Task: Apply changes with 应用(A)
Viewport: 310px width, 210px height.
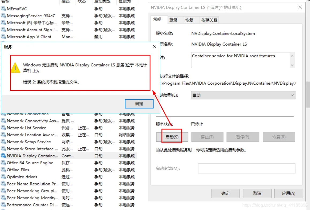Action: 289,193
